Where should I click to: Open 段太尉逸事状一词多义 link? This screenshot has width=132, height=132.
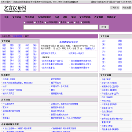click(53, 61)
